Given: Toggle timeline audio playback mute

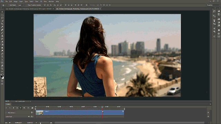Looking at the screenshot, I should tap(21, 108).
